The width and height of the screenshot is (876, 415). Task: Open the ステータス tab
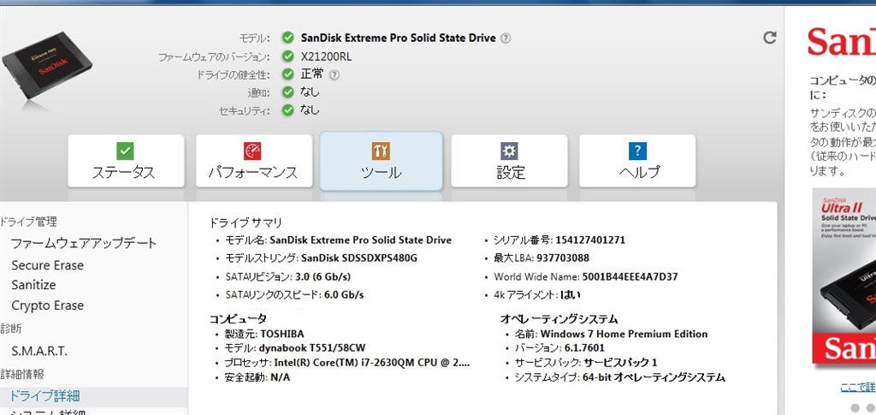coord(126,161)
